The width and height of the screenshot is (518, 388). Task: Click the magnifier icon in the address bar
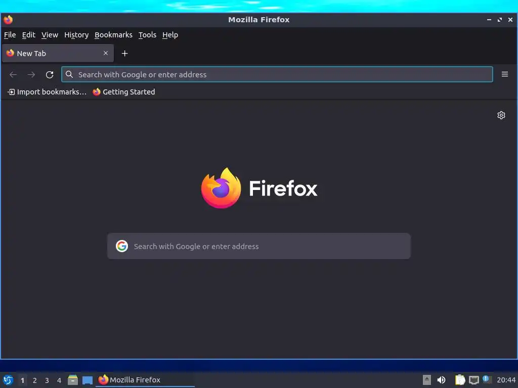tap(69, 74)
